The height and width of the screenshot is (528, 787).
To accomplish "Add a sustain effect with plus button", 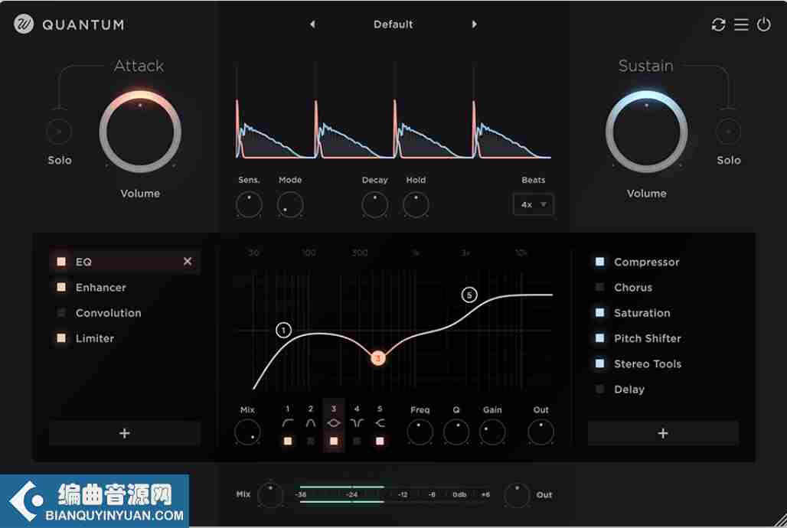I will (663, 433).
